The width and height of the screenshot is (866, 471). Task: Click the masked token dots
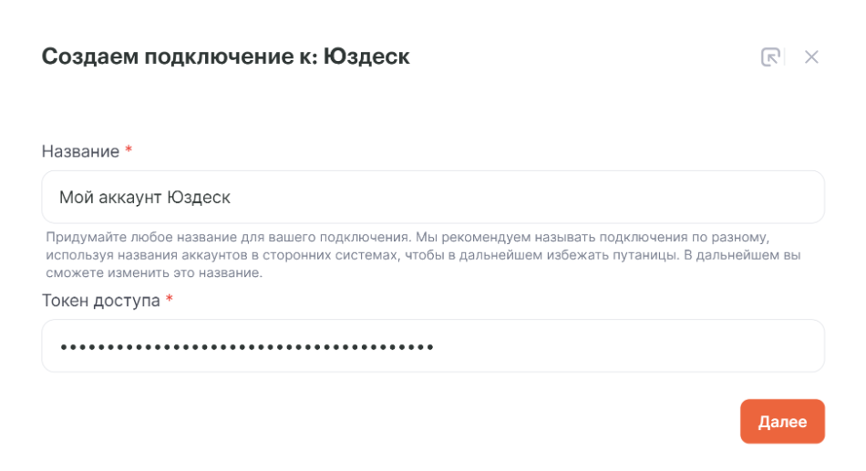246,347
